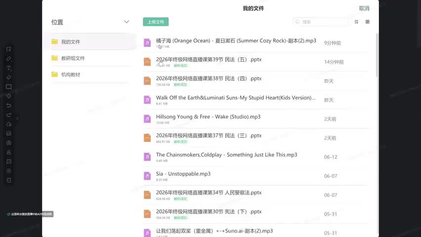This screenshot has width=421, height=237.
Task: Click pptx icon of 第38节 民法（四）
Action: click(x=147, y=81)
